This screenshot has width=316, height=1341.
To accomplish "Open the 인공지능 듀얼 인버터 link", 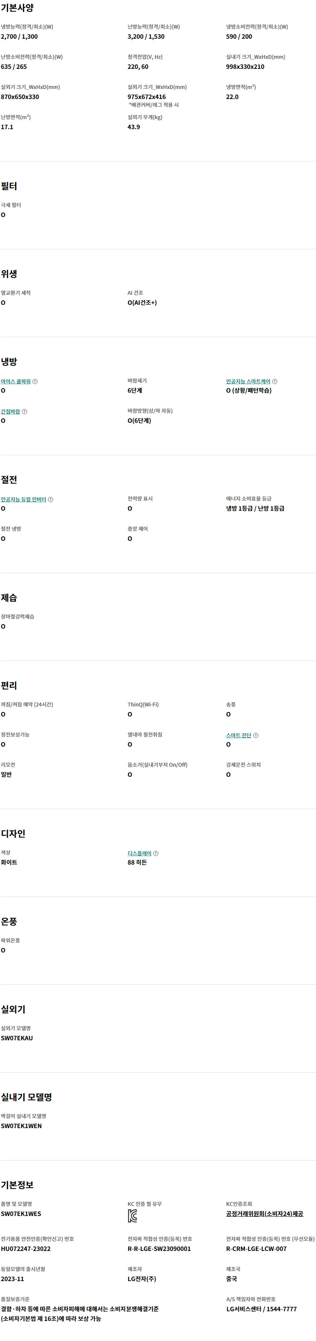I will pos(23,500).
